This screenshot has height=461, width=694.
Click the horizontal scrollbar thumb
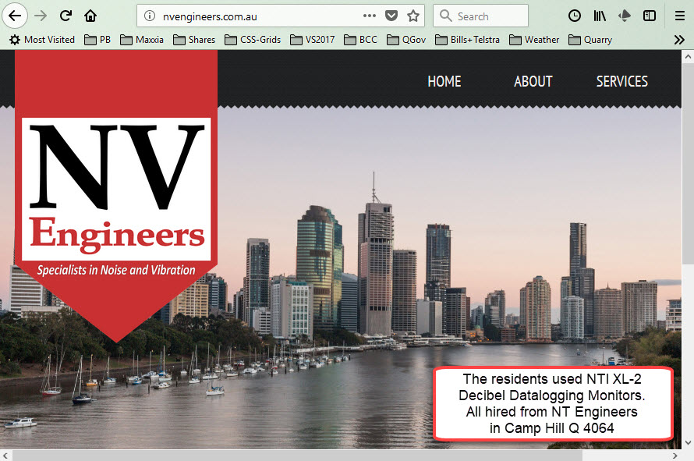[x=297, y=456]
